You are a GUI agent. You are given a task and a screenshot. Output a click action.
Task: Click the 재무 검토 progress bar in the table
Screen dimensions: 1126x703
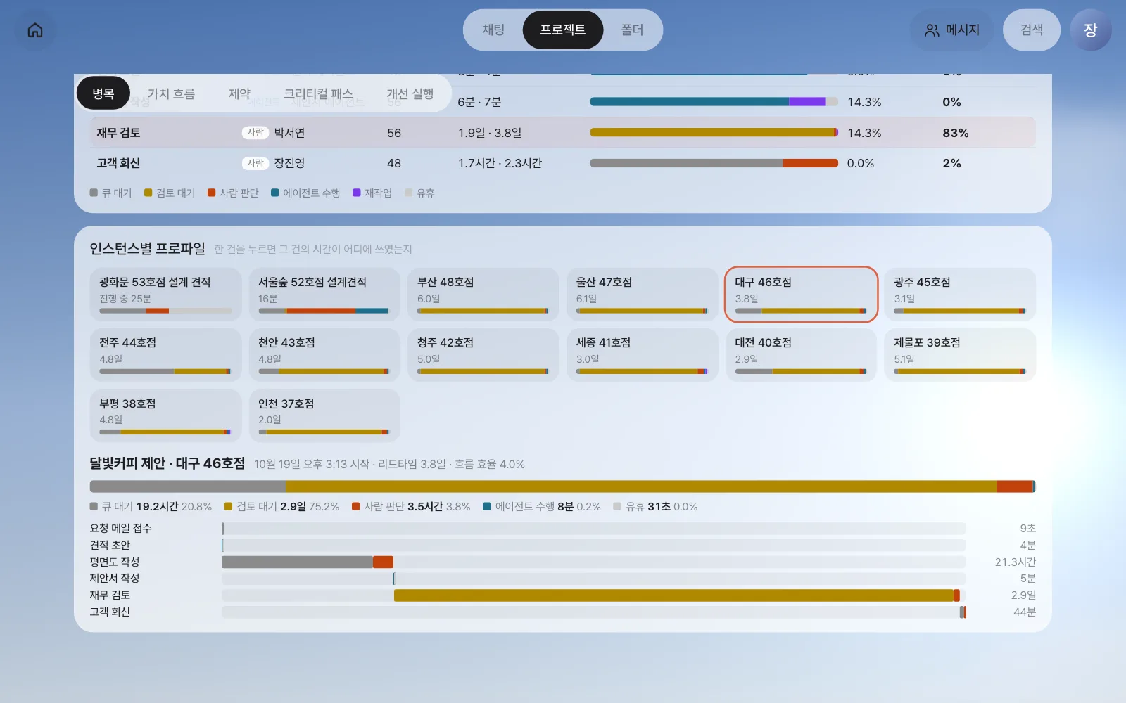point(714,132)
